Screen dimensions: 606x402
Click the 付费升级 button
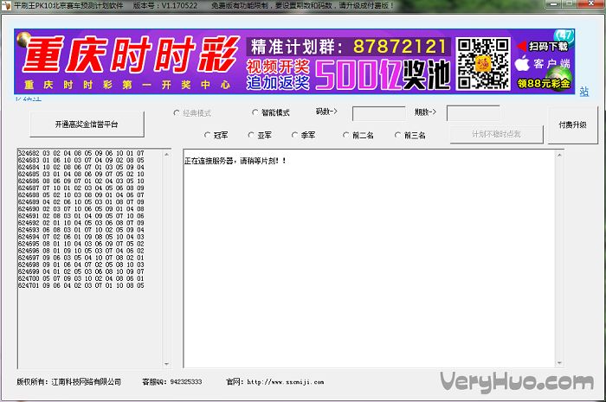[x=573, y=125]
